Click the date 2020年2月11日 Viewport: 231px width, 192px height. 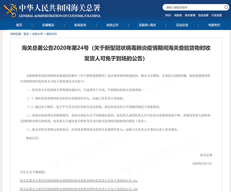click(202, 164)
